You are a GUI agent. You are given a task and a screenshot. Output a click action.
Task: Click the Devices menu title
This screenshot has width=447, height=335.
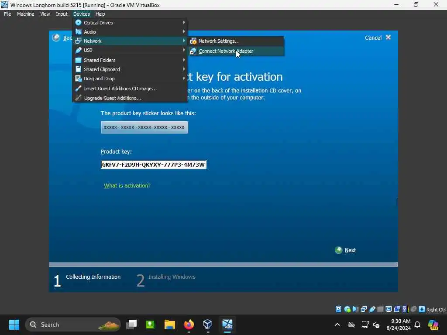pyautogui.click(x=81, y=14)
